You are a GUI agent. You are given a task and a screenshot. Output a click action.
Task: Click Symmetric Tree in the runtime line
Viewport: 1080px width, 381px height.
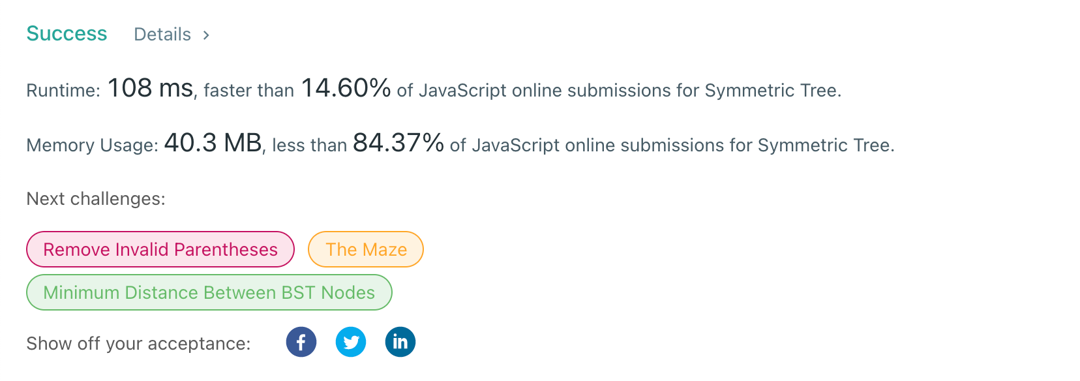click(x=773, y=91)
